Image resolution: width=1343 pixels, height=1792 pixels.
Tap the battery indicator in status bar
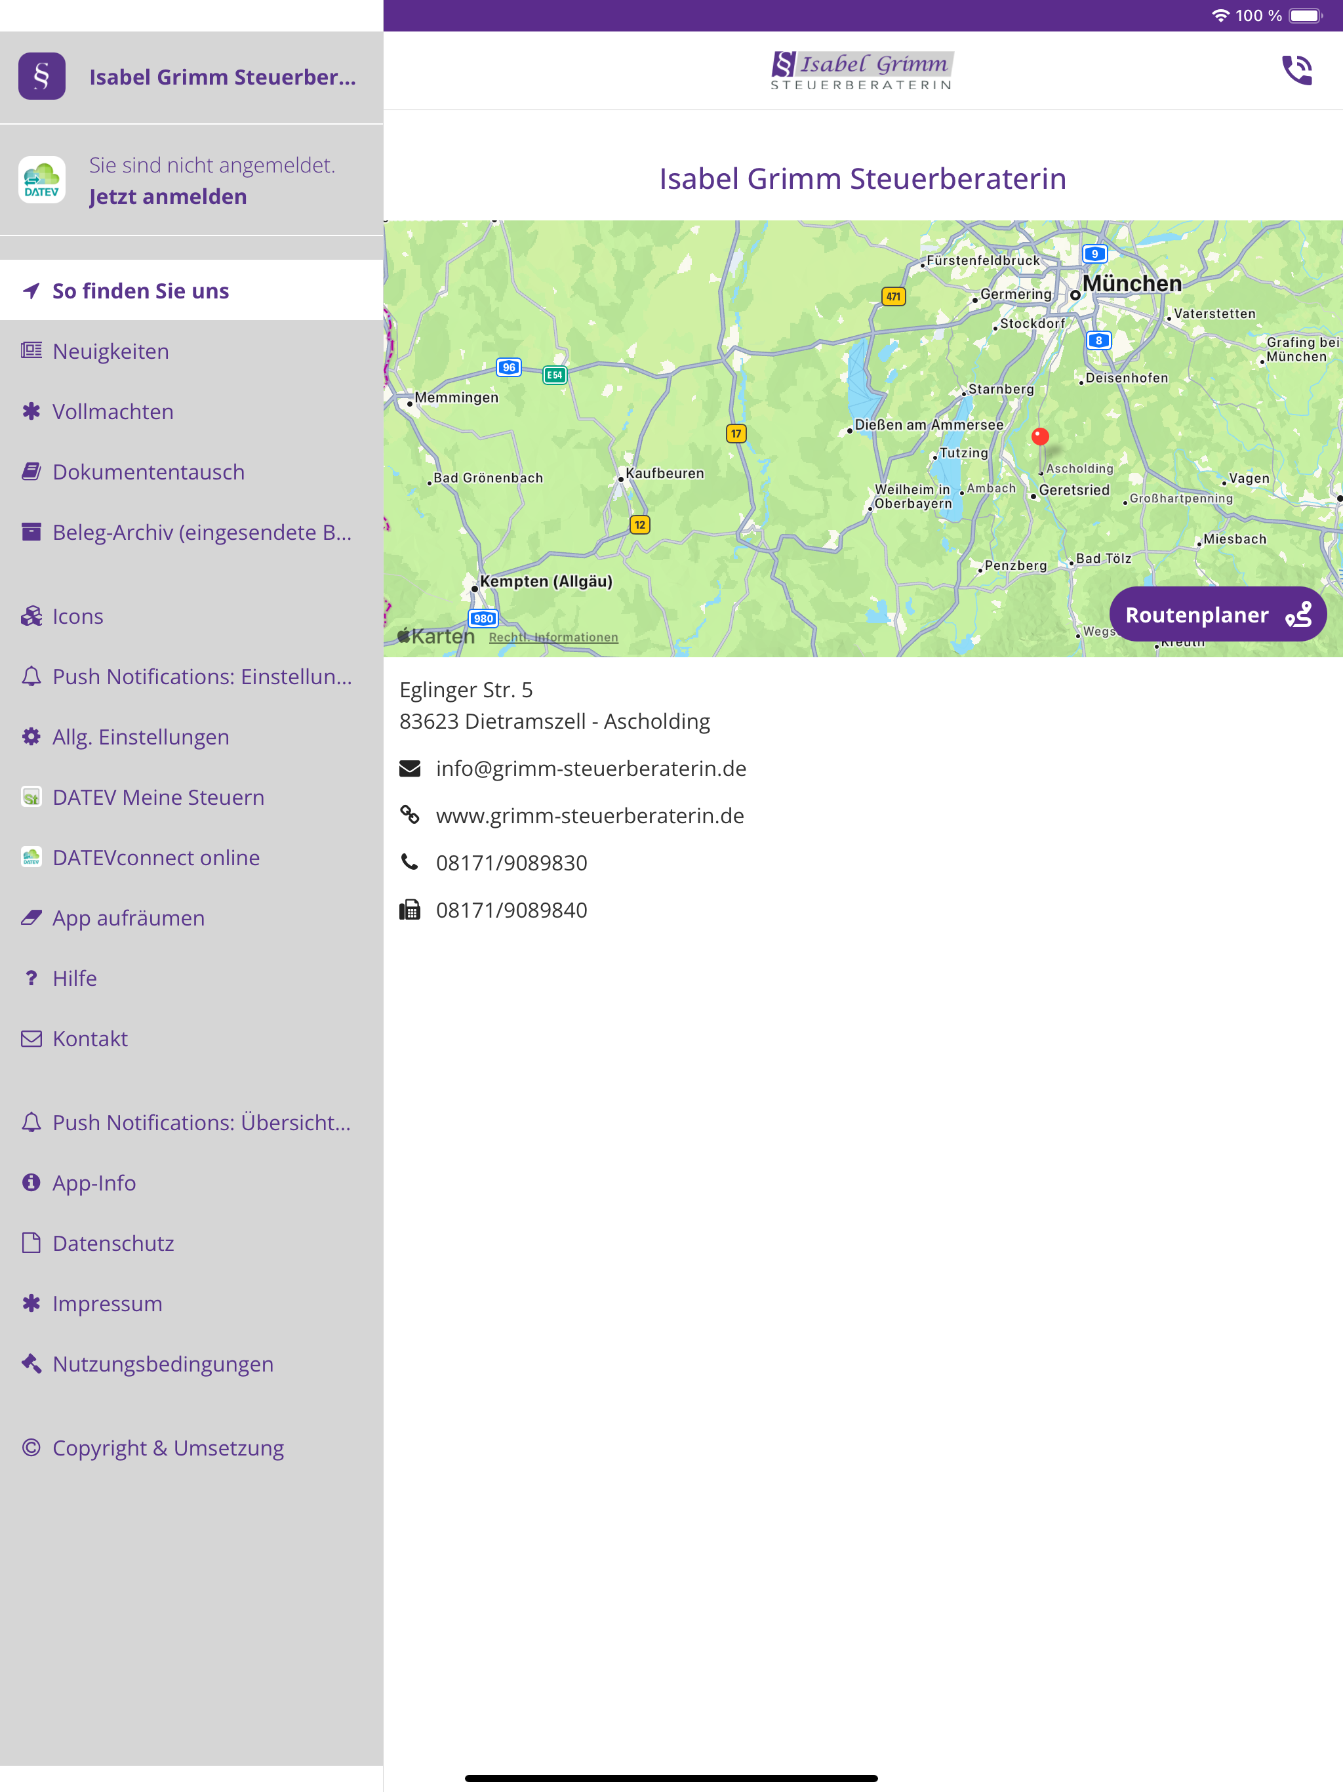coord(1306,15)
